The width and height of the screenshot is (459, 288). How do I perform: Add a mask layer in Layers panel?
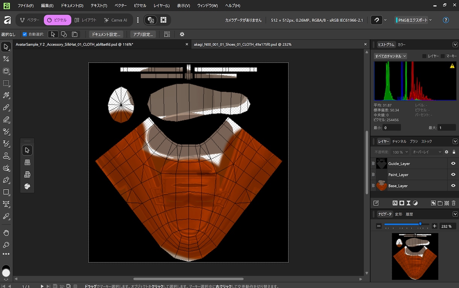tap(402, 203)
